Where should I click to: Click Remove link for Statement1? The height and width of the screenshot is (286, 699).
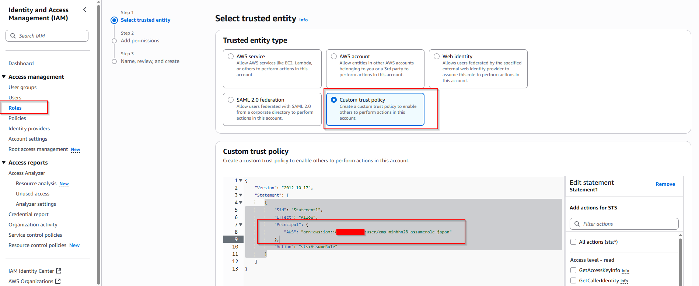click(x=665, y=184)
